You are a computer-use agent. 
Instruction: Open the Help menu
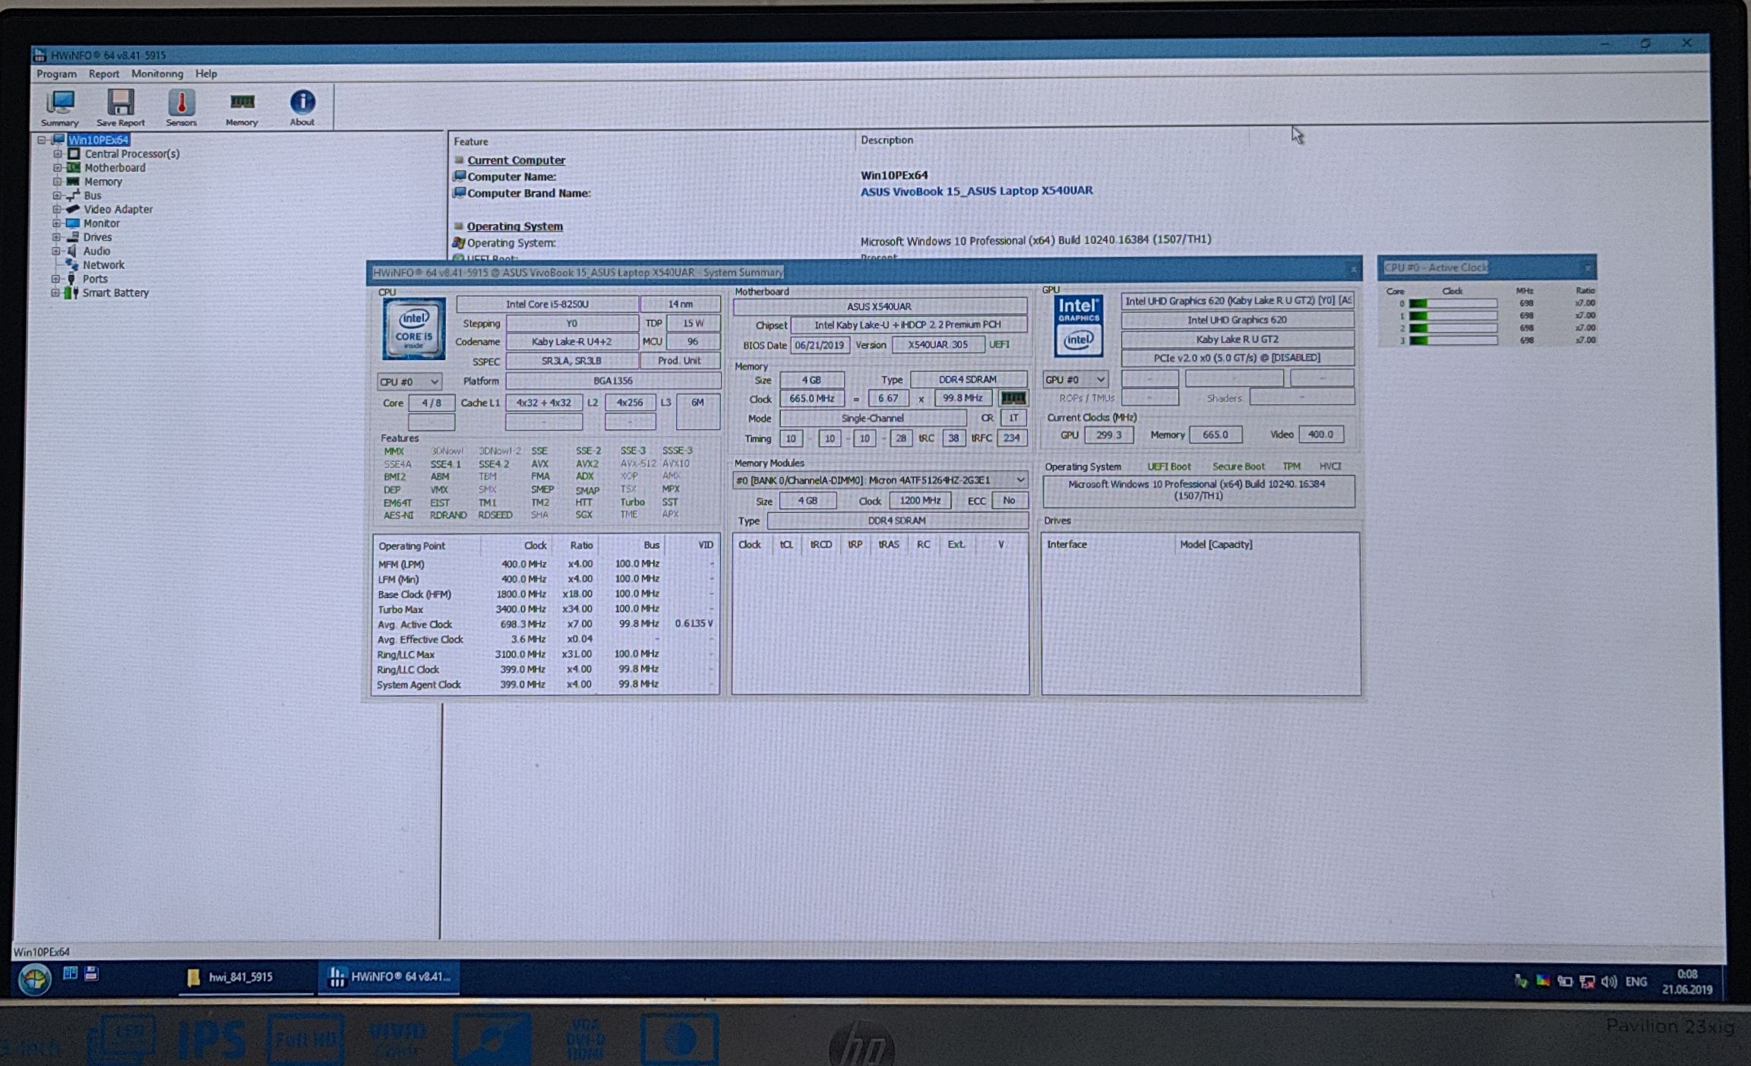point(206,74)
